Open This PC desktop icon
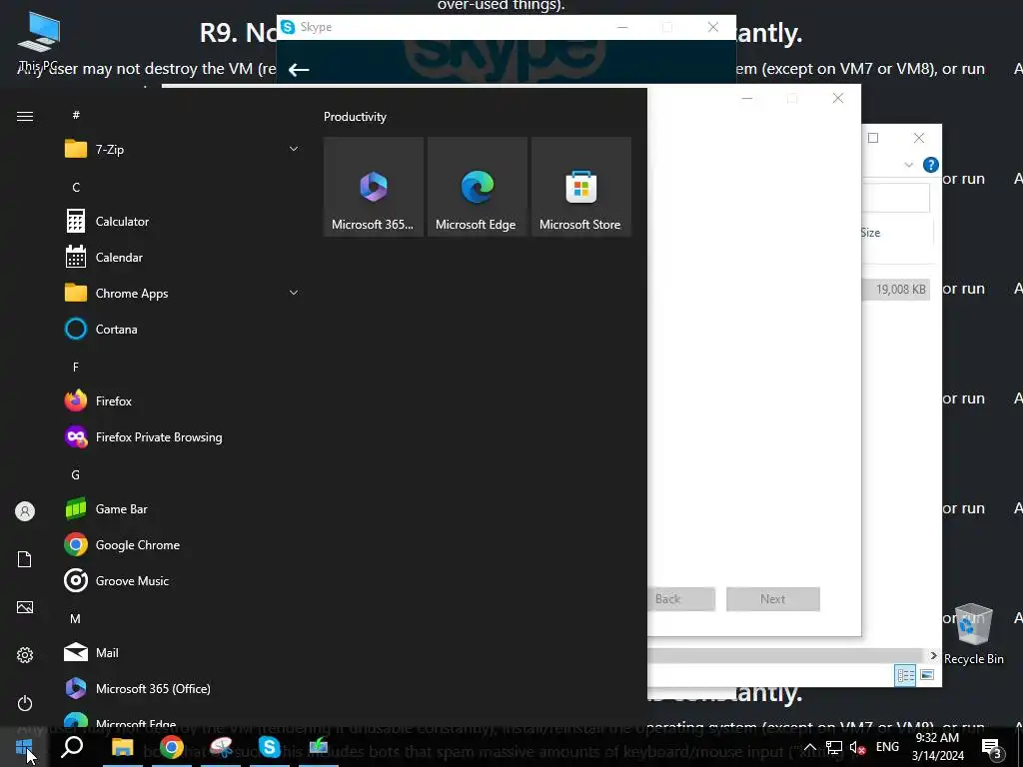Viewport: 1023px width, 767px height. pyautogui.click(x=38, y=42)
